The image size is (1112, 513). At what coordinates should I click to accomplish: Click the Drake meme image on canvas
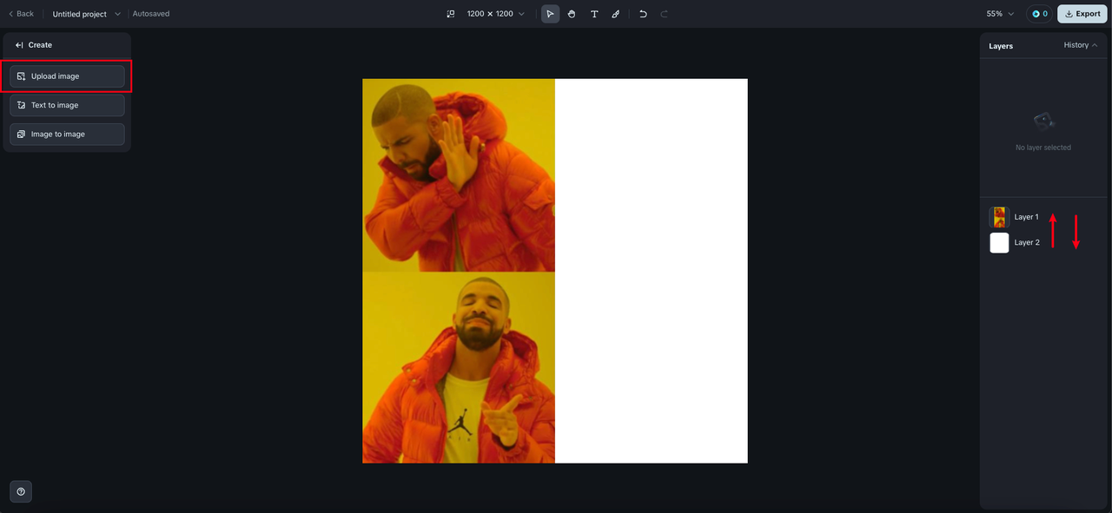pyautogui.click(x=459, y=271)
